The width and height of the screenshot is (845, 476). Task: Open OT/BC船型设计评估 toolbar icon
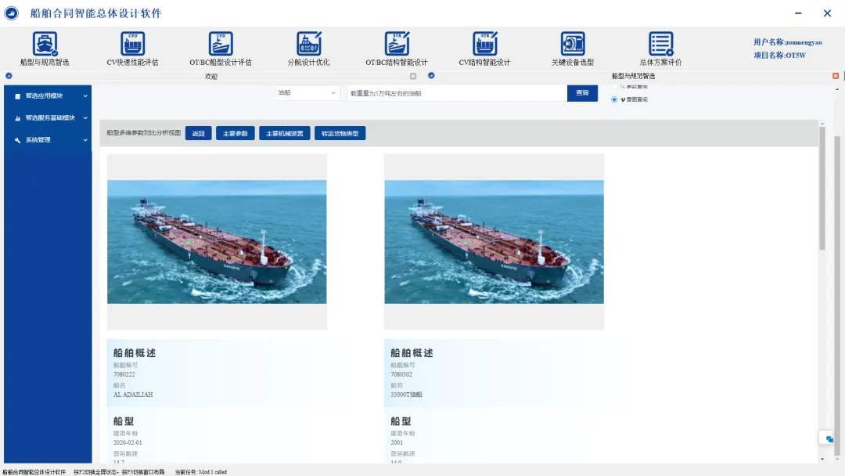tap(221, 44)
